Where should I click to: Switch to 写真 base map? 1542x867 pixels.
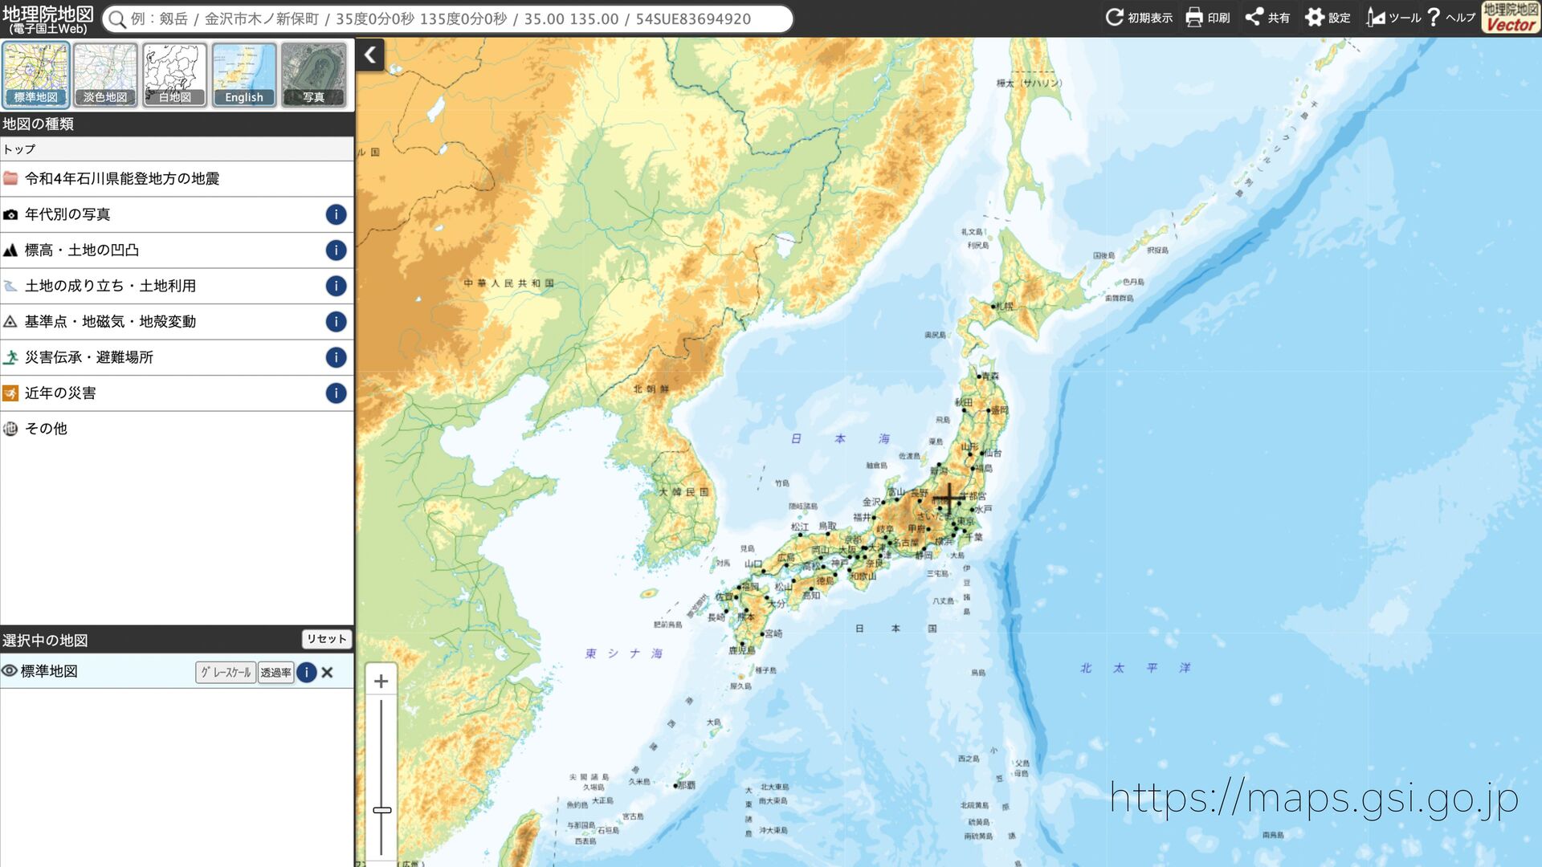point(313,75)
